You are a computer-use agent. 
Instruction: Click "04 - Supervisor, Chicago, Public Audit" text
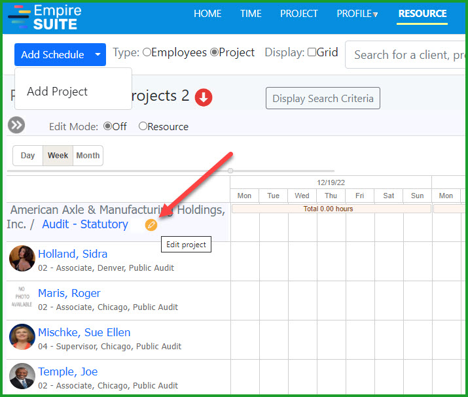[109, 346]
